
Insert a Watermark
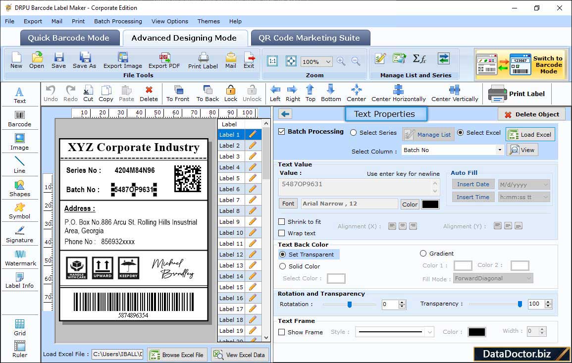pos(20,258)
